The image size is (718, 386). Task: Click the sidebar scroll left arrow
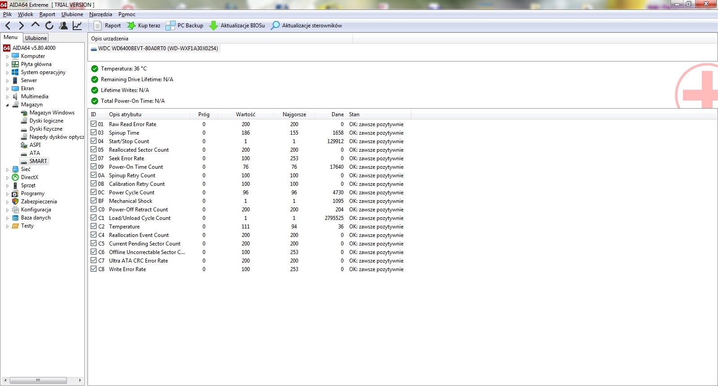[5, 380]
